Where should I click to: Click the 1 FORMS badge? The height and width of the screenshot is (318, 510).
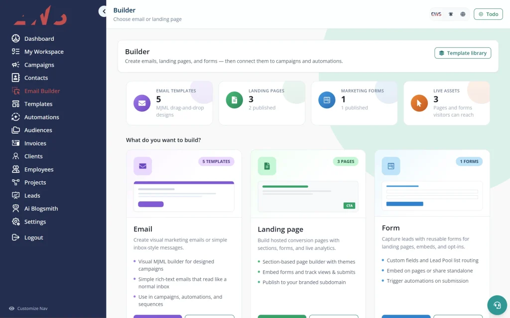click(469, 161)
